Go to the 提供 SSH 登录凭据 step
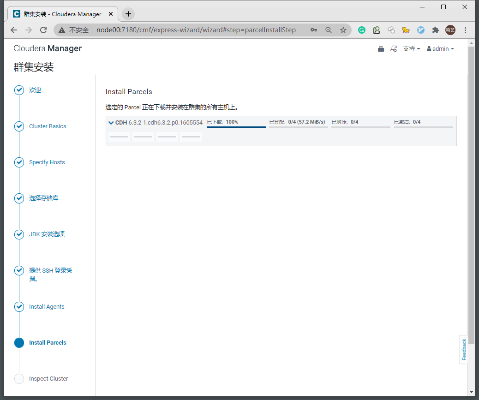479x400 pixels. pyautogui.click(x=51, y=275)
